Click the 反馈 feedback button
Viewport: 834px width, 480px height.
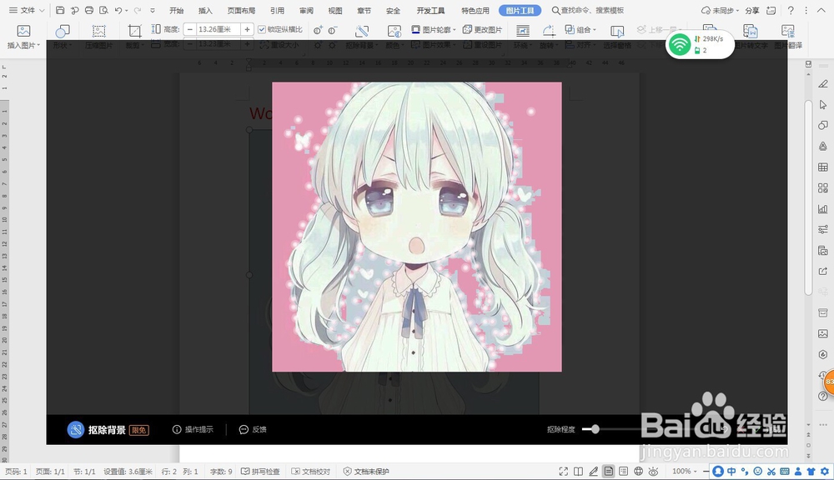pyautogui.click(x=253, y=429)
